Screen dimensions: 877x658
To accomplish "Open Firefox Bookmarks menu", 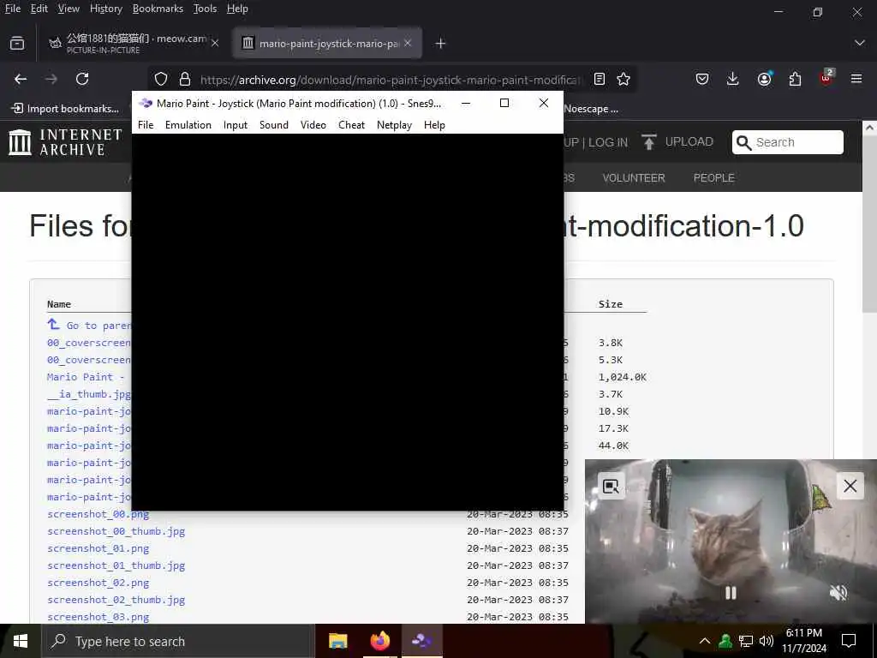I will [158, 9].
